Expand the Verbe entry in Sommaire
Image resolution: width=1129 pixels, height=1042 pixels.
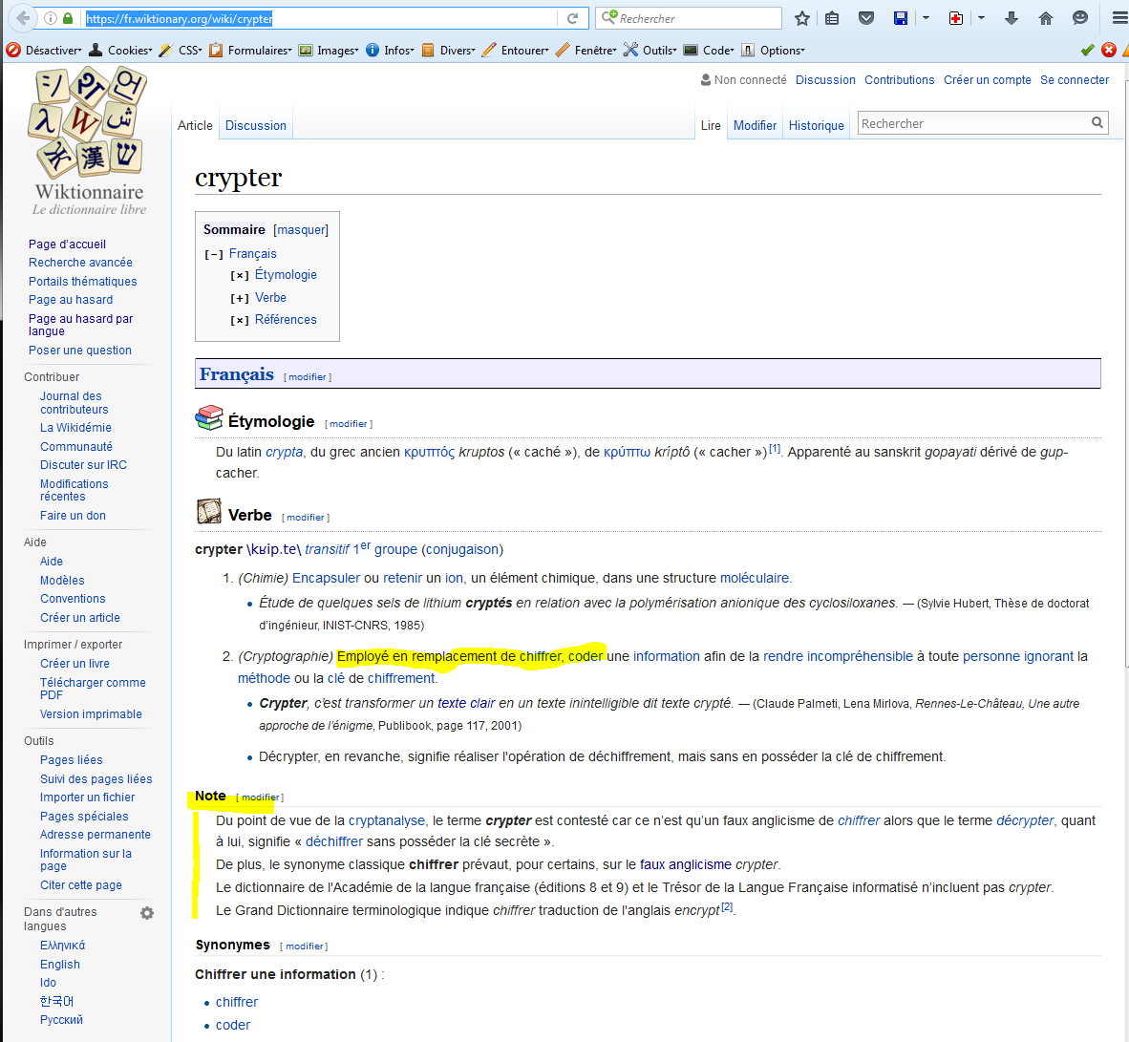240,298
